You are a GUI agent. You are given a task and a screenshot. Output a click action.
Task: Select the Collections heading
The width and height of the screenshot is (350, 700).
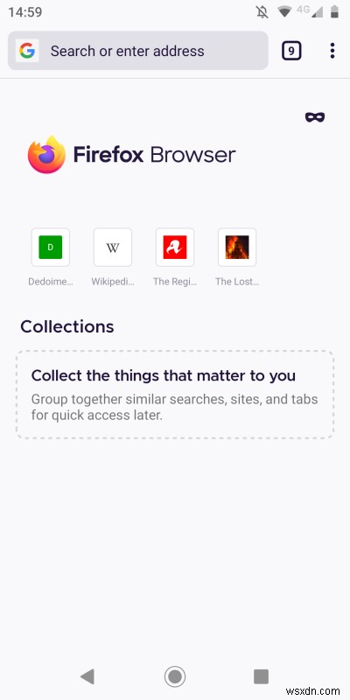click(x=67, y=326)
